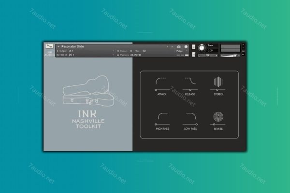Open the Output st.1 dropdown

pyautogui.click(x=86, y=51)
